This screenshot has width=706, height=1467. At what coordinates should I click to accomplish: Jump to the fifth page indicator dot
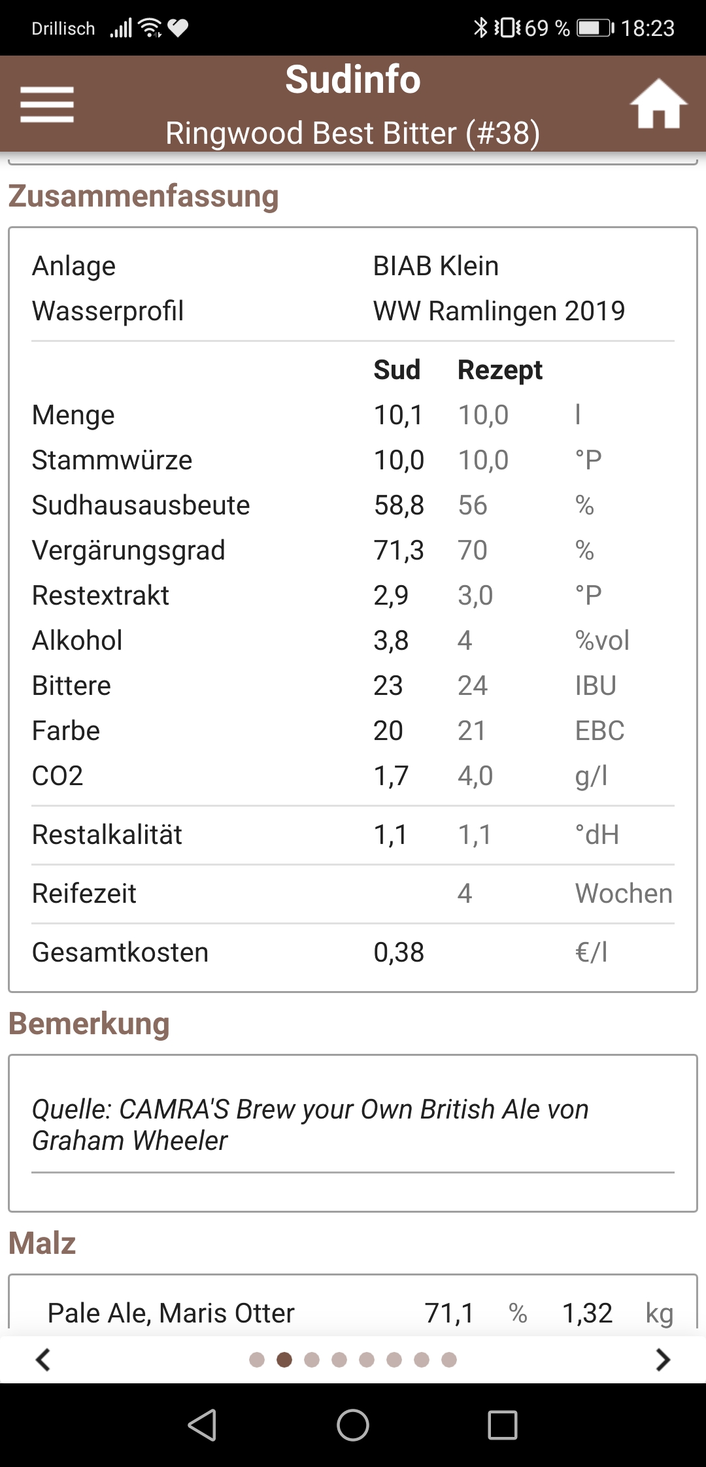click(x=367, y=1360)
